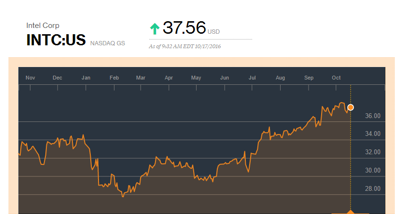Click the 30.00 price axis label
396x214 pixels.
[373, 171]
